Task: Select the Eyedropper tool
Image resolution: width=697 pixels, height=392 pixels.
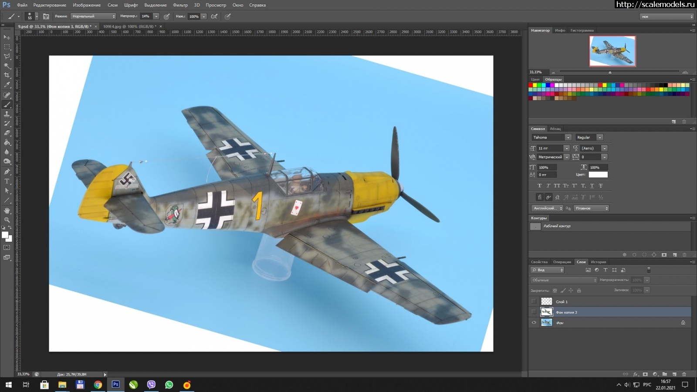Action: click(x=7, y=85)
